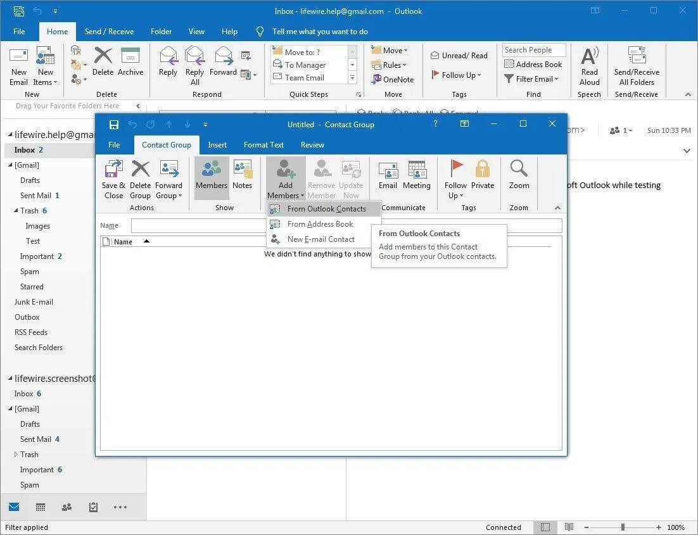Click Email in Communicate group
The image size is (698, 535).
[x=388, y=176]
